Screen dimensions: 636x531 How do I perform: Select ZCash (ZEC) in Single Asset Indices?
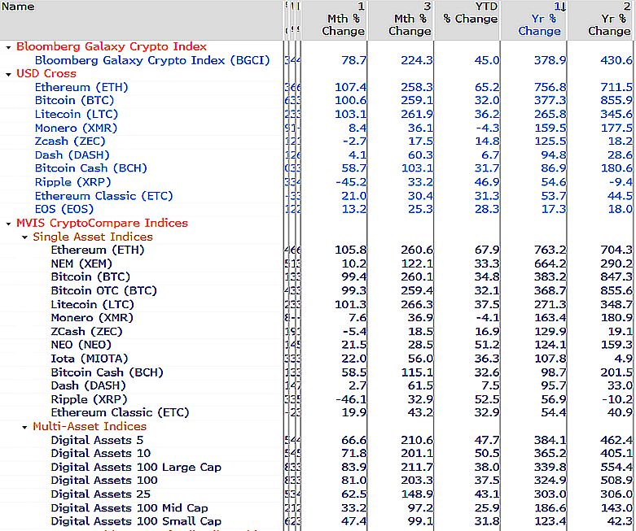pos(86,331)
